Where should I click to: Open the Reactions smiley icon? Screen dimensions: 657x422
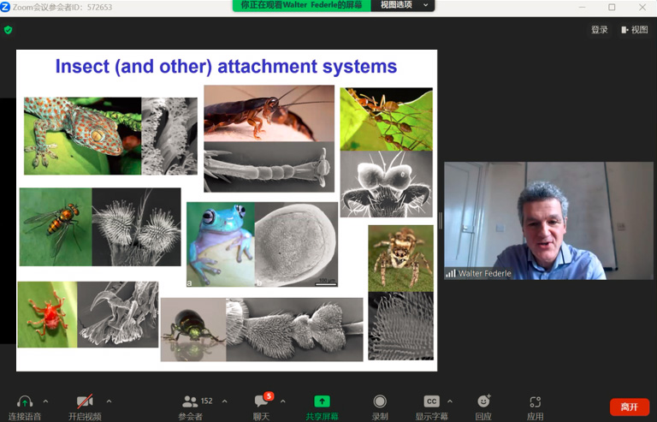483,401
